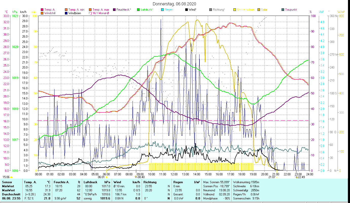350x203 pixels.
Task: Click the moon marker icon at 08:40
Action: [136, 177]
